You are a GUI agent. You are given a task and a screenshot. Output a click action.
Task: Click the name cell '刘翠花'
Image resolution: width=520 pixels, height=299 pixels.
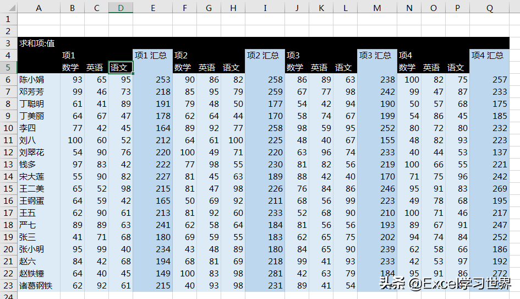point(39,153)
